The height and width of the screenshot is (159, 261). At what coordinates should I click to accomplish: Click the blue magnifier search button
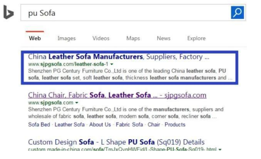pyautogui.click(x=237, y=12)
